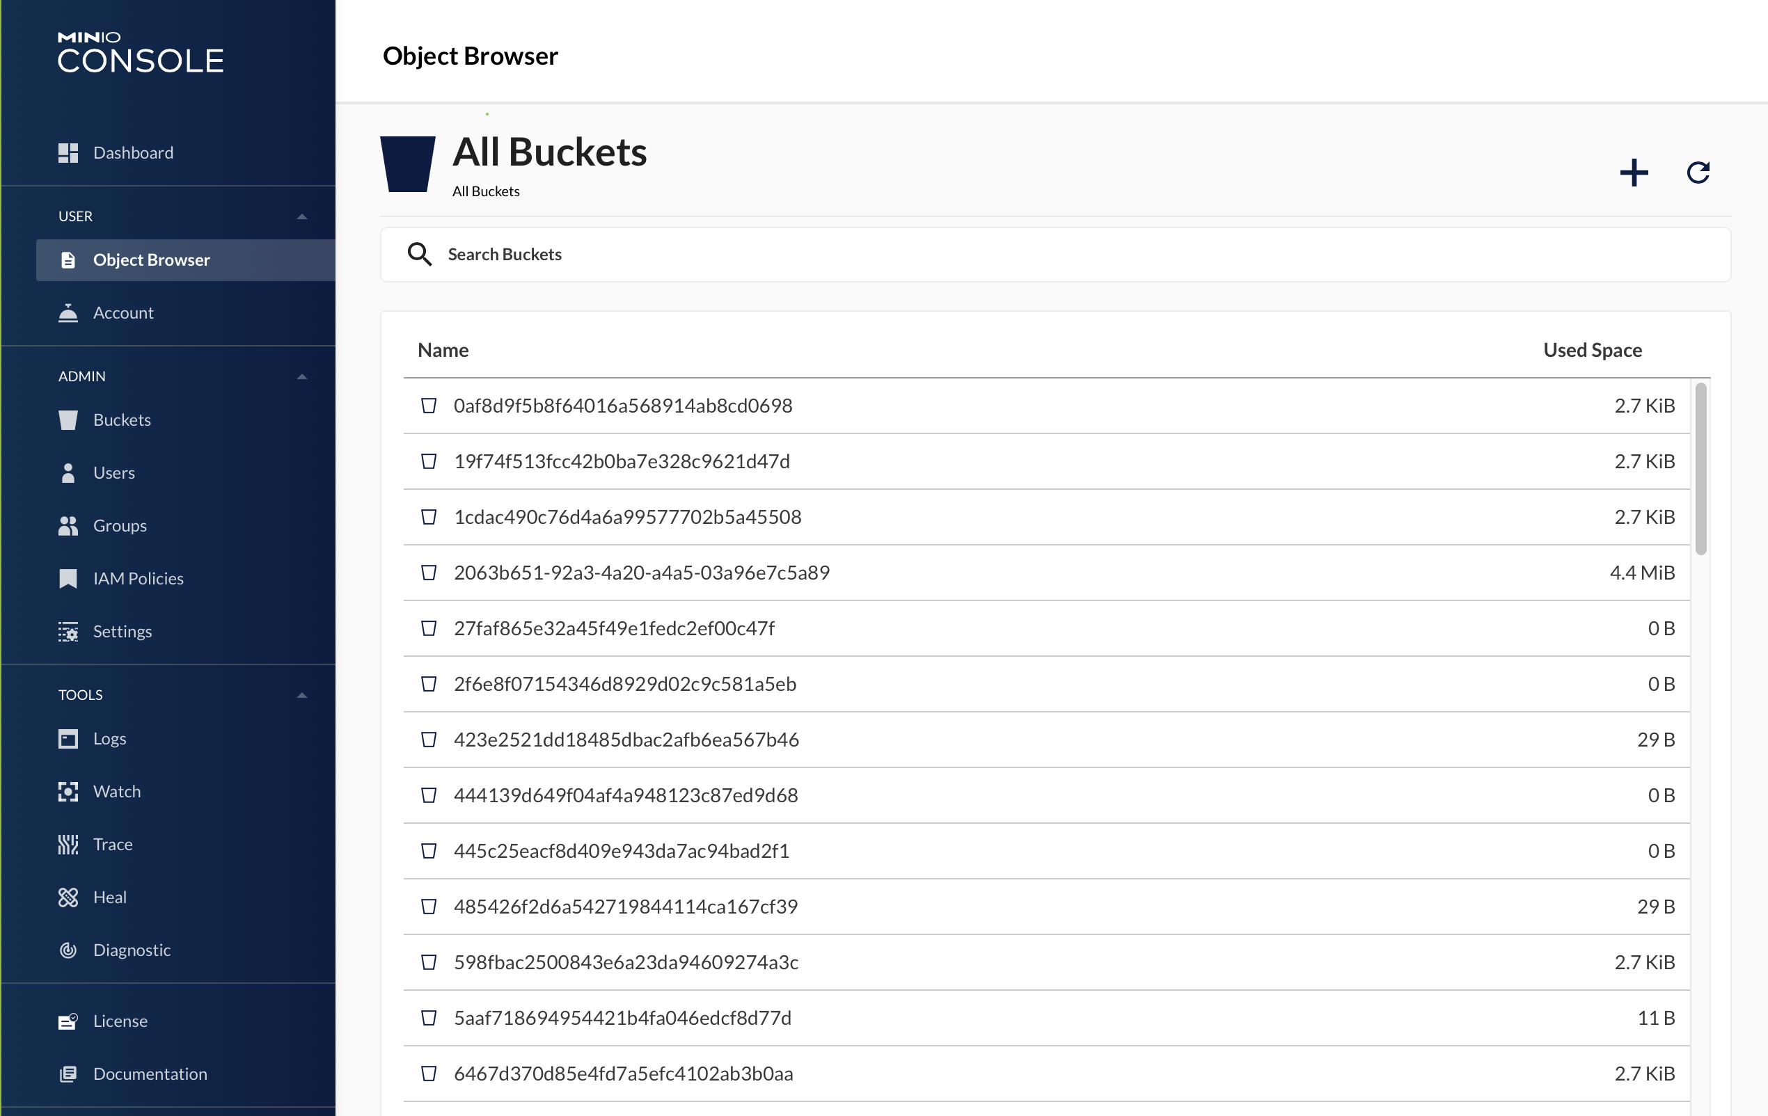Click the search magnifier icon
Image resolution: width=1768 pixels, height=1116 pixels.
coord(419,254)
